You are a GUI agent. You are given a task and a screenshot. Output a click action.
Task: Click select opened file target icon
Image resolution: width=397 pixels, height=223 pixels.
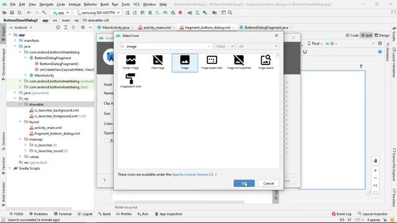coord(58,27)
